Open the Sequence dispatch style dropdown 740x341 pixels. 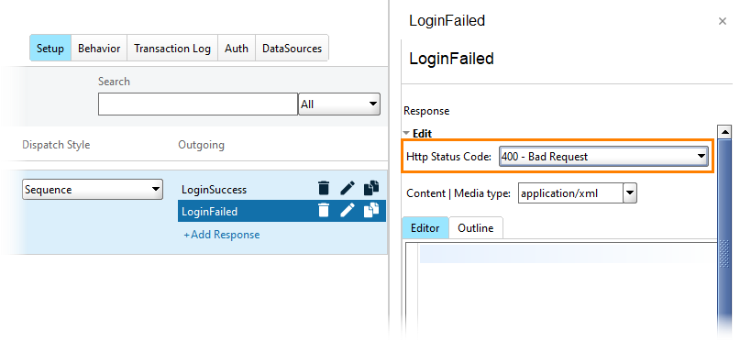[x=93, y=189]
